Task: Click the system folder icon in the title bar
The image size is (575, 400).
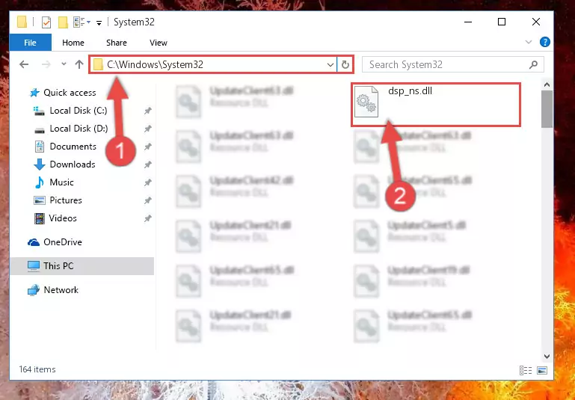Action: 22,22
